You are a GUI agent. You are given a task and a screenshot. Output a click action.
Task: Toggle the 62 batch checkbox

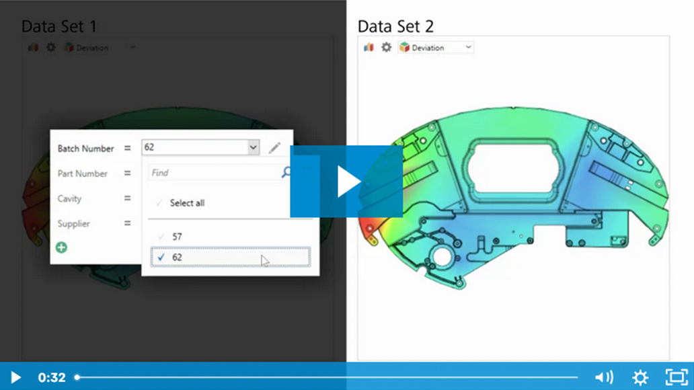pyautogui.click(x=161, y=257)
